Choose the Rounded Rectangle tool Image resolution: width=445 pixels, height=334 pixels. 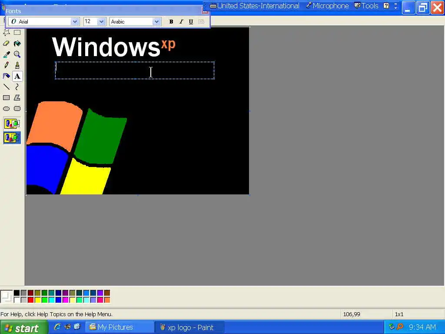tap(17, 108)
